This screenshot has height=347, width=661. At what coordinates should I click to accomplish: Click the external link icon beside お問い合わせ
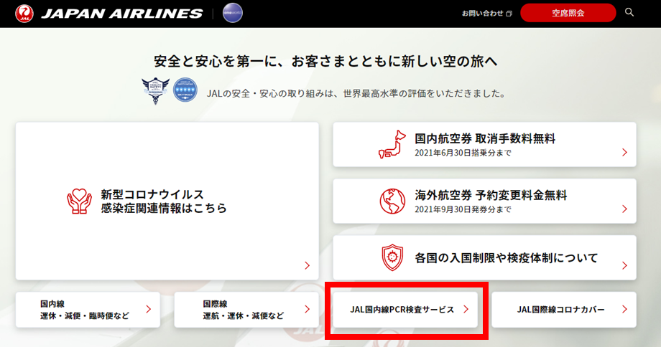(x=509, y=14)
